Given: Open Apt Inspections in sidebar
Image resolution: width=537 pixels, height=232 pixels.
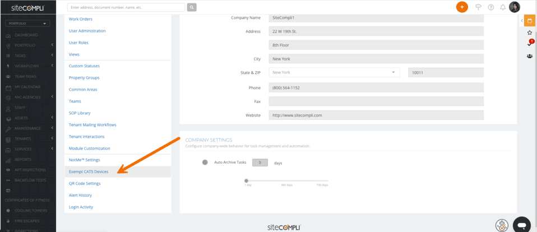Looking at the screenshot, I should point(30,170).
